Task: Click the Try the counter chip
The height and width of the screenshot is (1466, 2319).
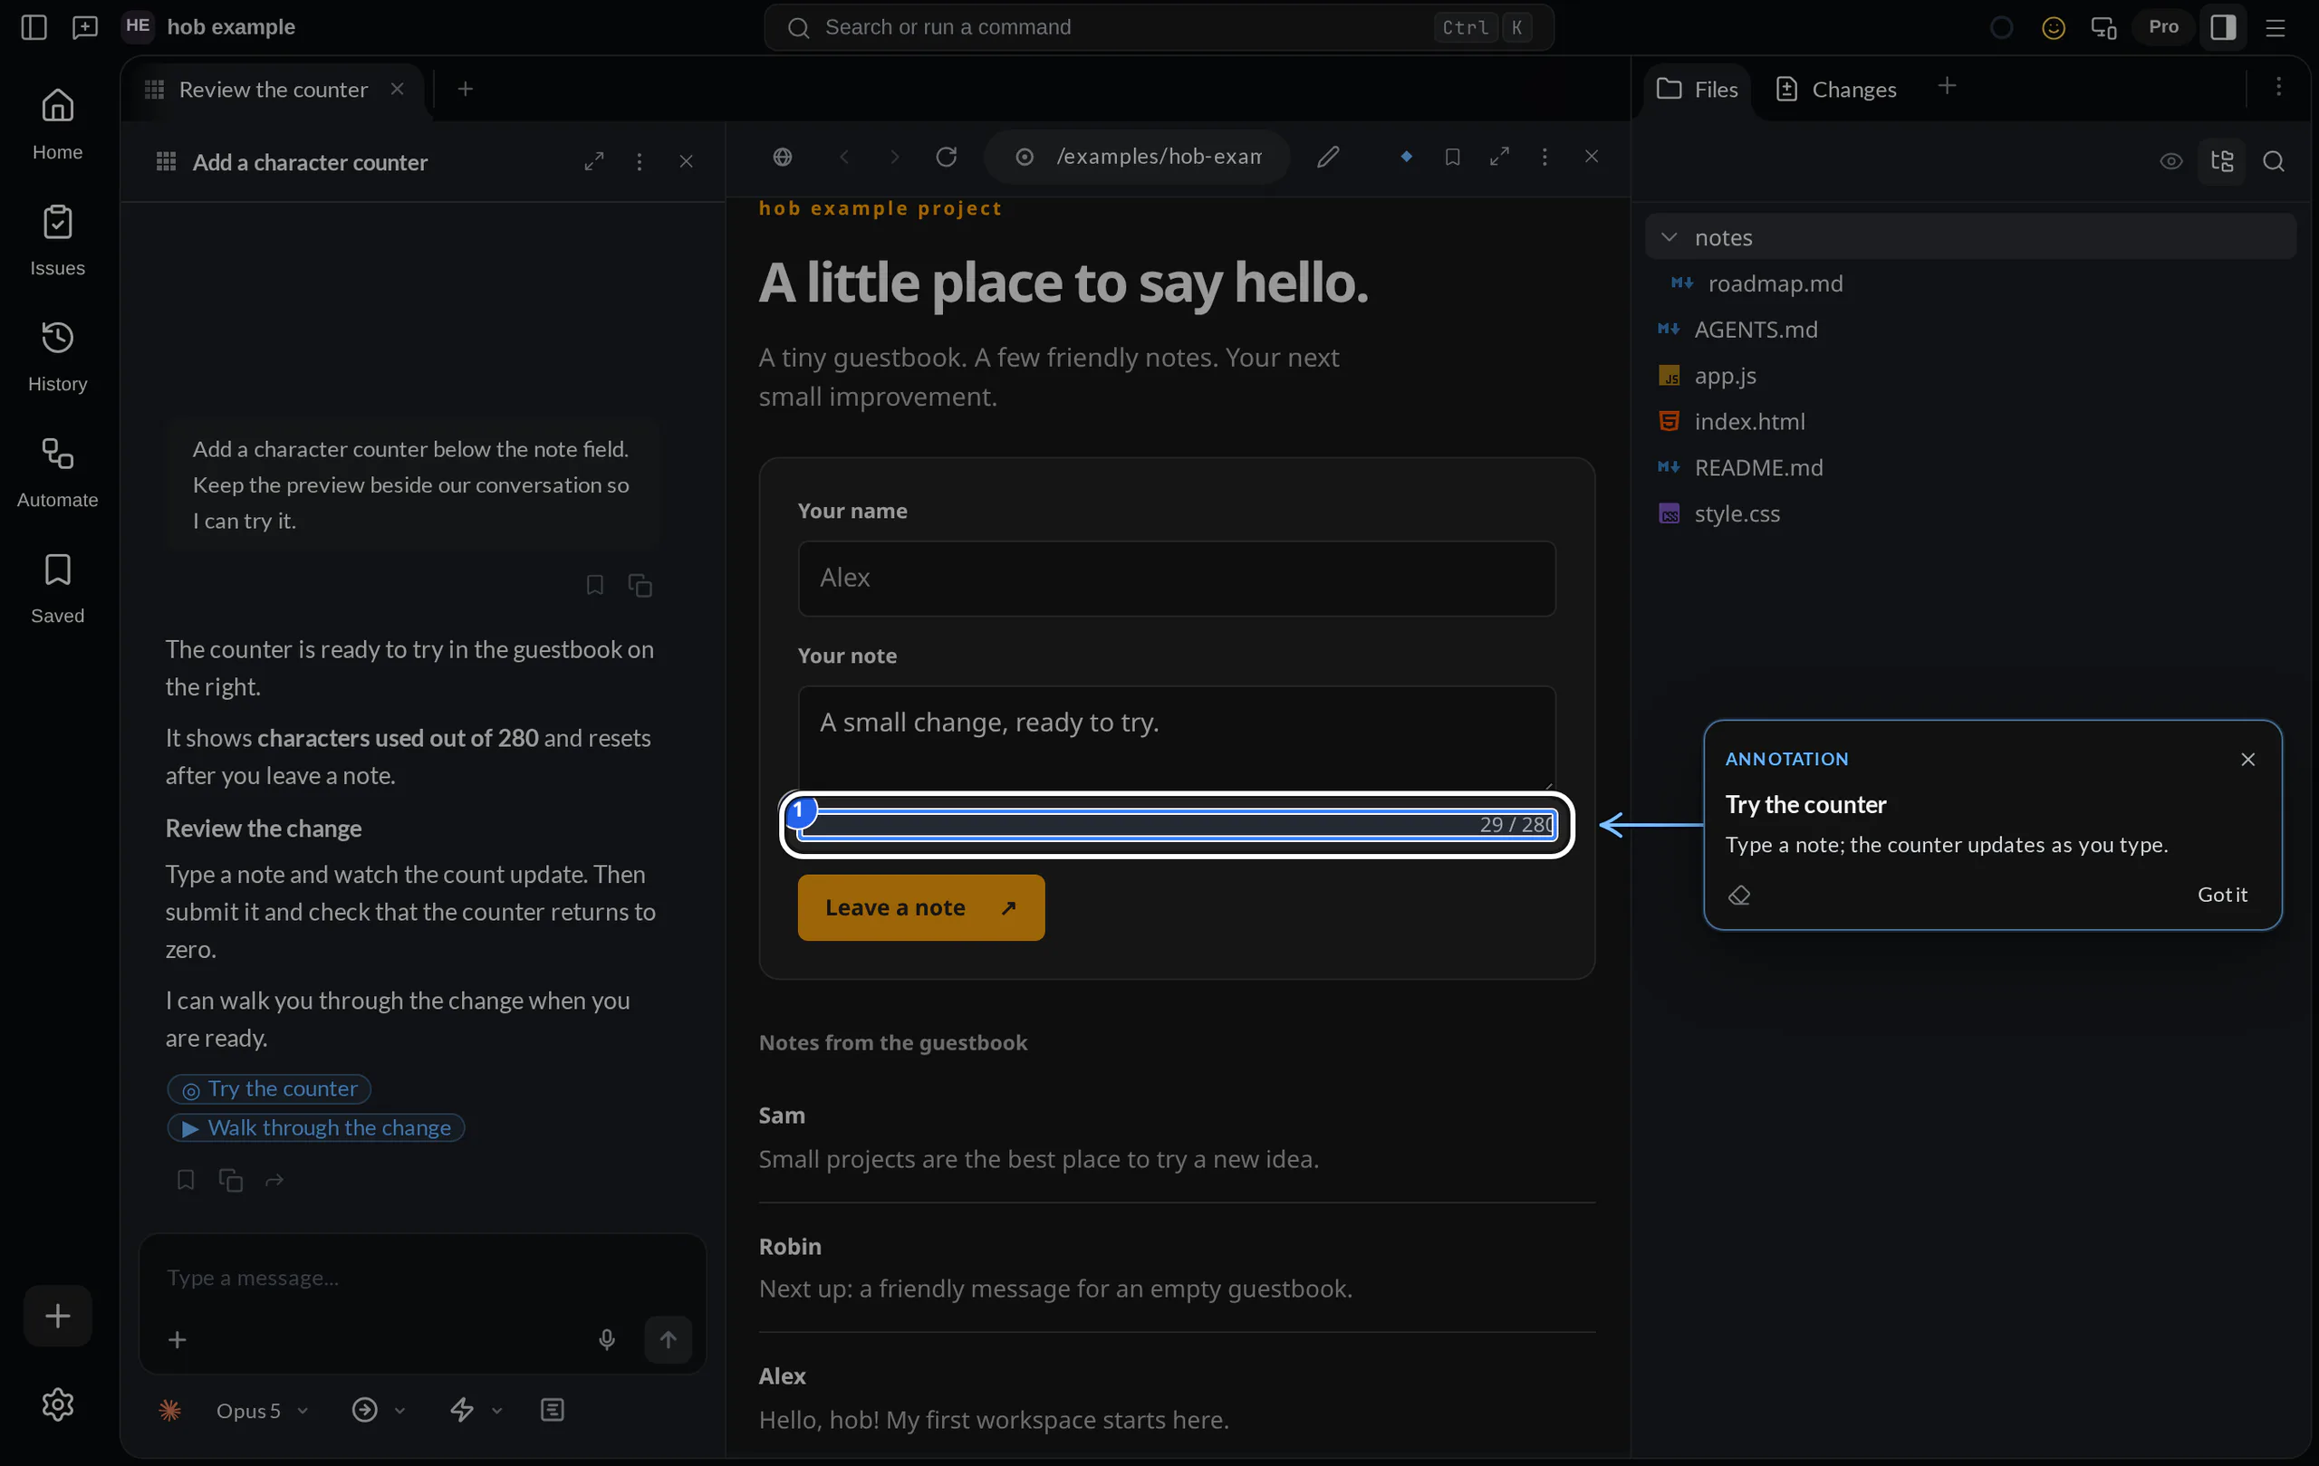Action: [269, 1088]
